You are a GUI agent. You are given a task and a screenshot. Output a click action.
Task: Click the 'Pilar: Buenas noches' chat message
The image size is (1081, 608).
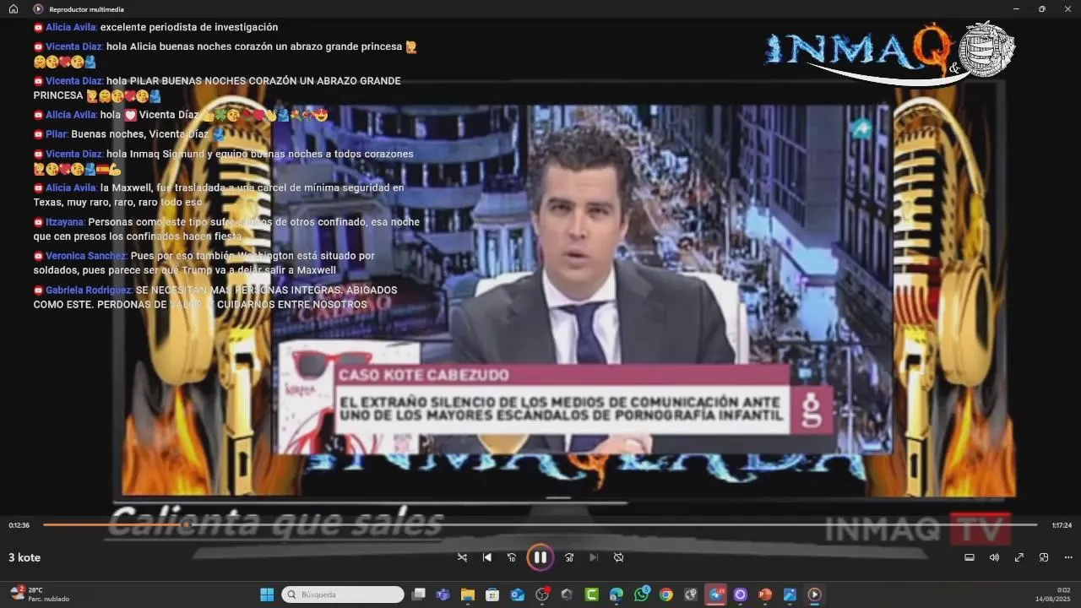click(x=129, y=134)
